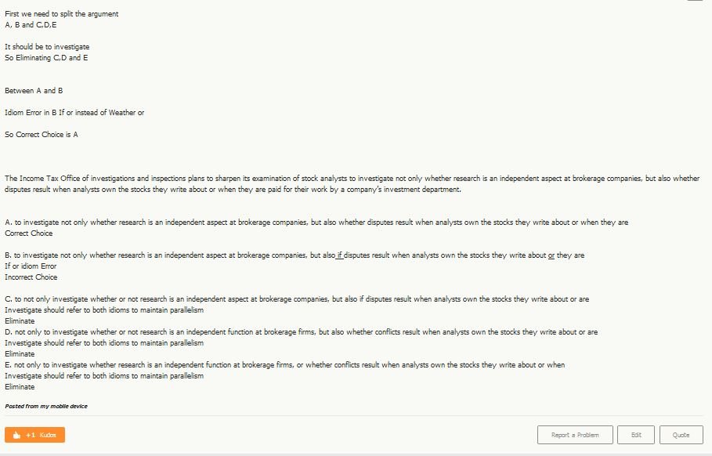Click the 'Correct Choice' label under option A

29,233
